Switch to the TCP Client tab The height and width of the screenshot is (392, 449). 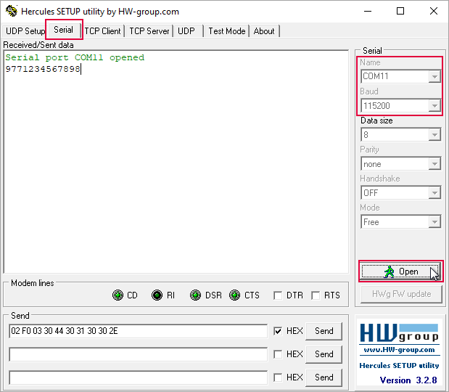pos(102,31)
